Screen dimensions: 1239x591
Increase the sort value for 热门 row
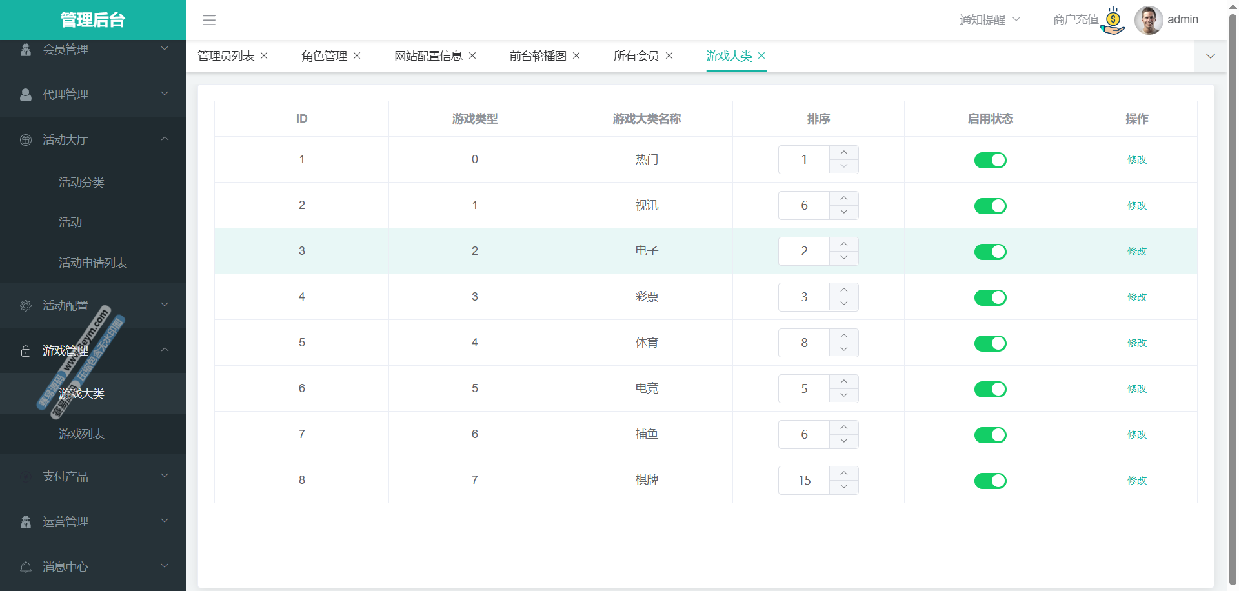point(843,153)
